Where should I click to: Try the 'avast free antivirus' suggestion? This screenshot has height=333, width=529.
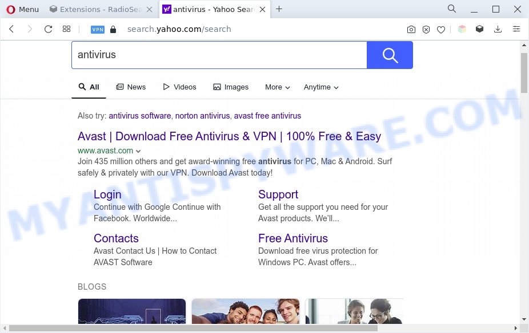267,116
